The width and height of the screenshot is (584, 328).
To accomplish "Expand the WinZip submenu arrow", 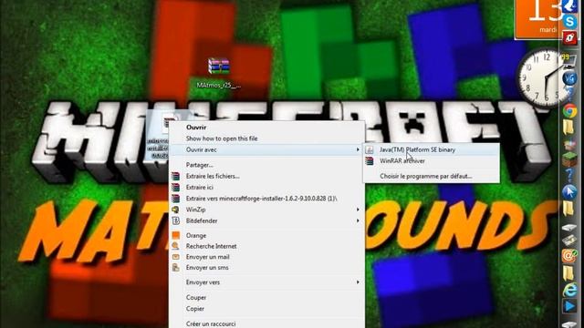I will pos(358,210).
